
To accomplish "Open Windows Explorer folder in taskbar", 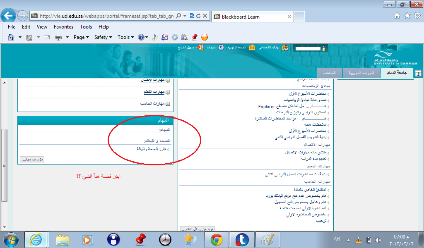I will click(63, 240).
